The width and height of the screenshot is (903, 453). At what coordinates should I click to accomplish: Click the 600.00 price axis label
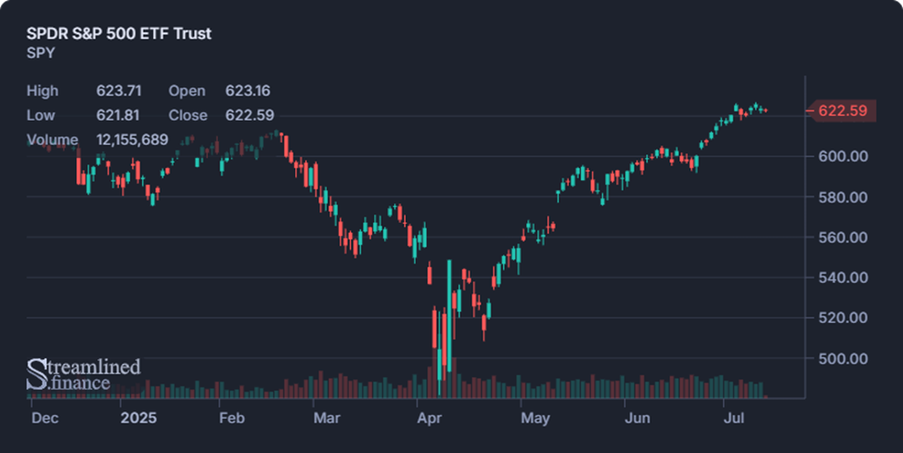843,156
